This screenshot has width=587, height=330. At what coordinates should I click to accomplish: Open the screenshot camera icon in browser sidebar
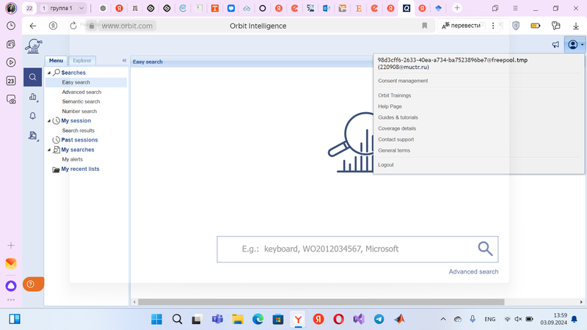coord(11,99)
